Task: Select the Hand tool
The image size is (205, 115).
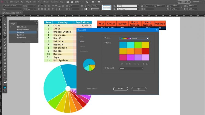Action: (x=5, y=72)
